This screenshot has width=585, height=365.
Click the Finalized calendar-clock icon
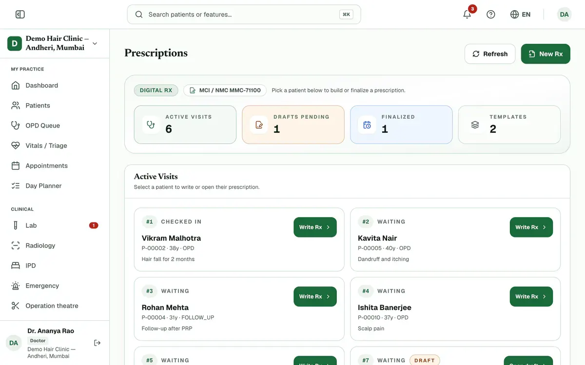367,125
